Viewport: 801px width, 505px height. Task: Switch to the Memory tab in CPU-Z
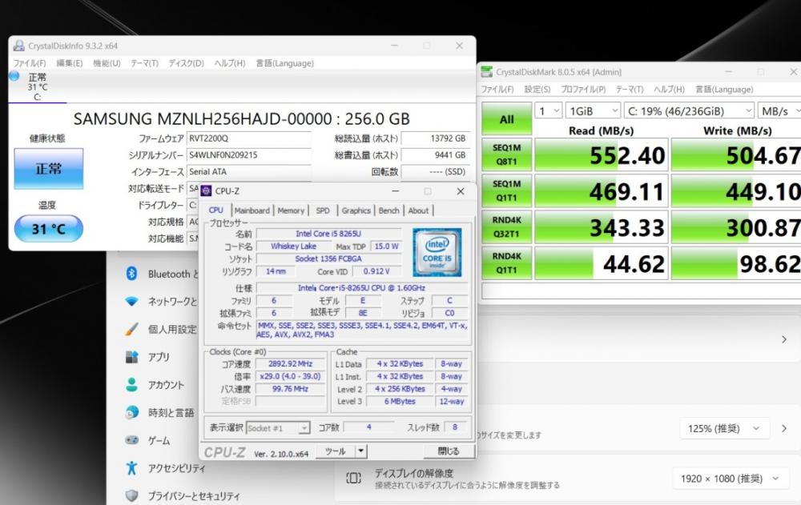pyautogui.click(x=292, y=210)
